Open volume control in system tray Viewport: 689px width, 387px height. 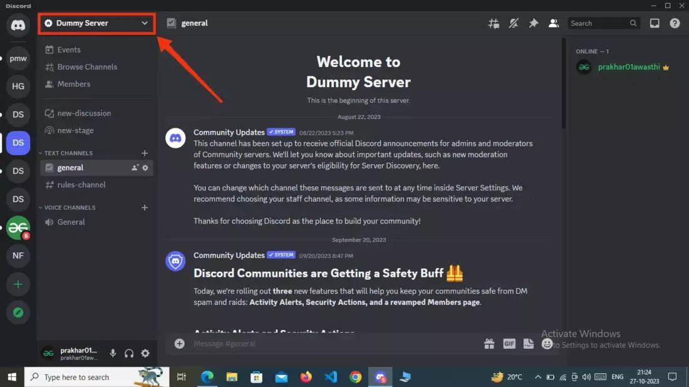pyautogui.click(x=586, y=377)
